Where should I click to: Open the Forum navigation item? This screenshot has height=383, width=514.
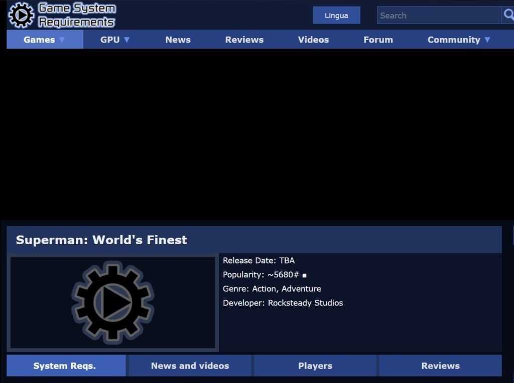point(378,40)
